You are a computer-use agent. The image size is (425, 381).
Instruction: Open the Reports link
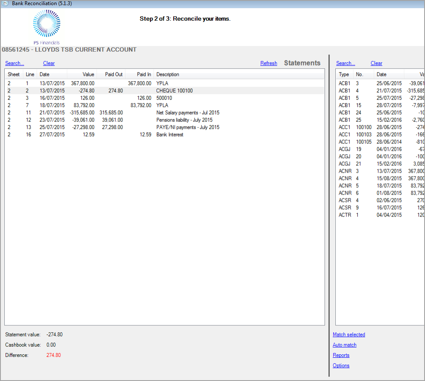pos(341,355)
